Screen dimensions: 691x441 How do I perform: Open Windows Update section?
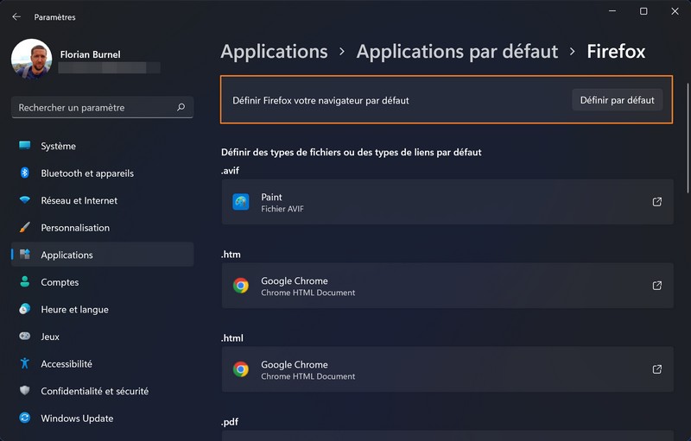point(102,418)
